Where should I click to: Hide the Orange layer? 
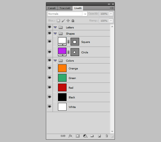pos(49,68)
